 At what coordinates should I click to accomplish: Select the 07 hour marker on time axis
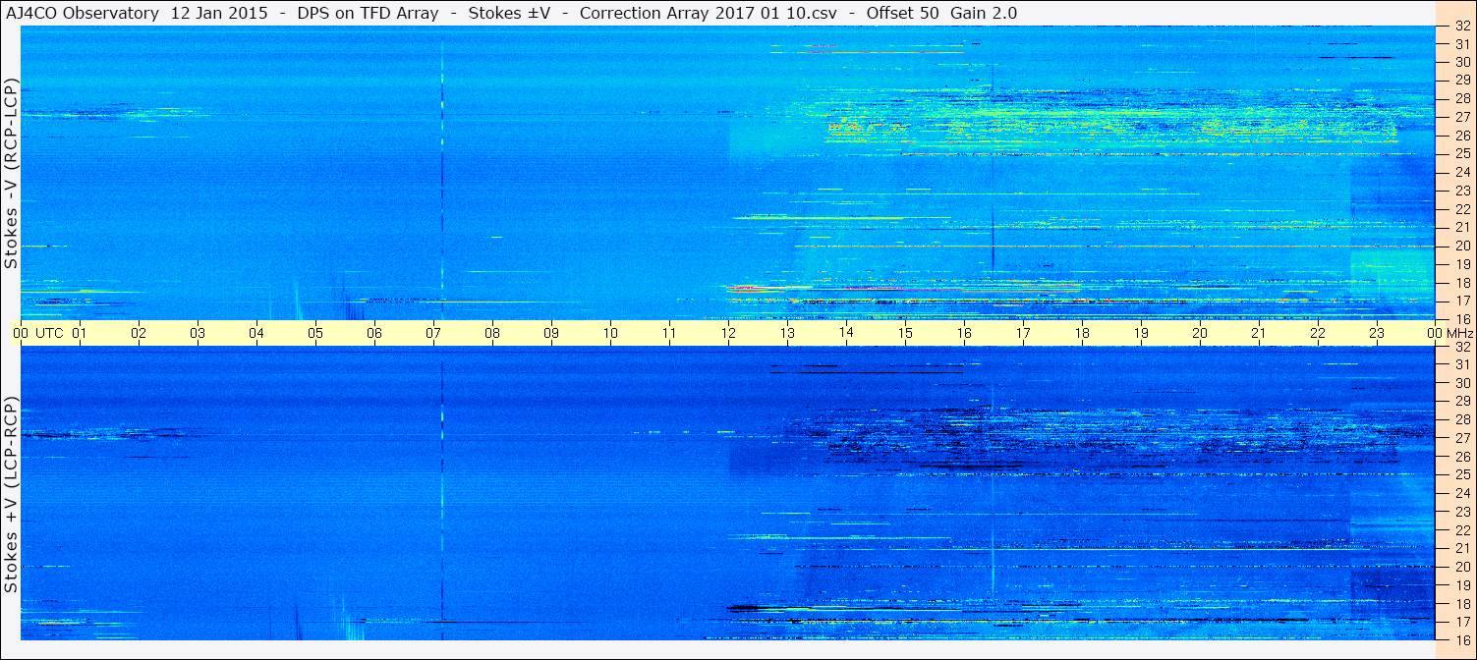pyautogui.click(x=433, y=333)
